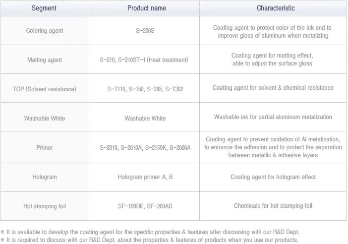Select the Matting agent segment cell

click(45, 60)
